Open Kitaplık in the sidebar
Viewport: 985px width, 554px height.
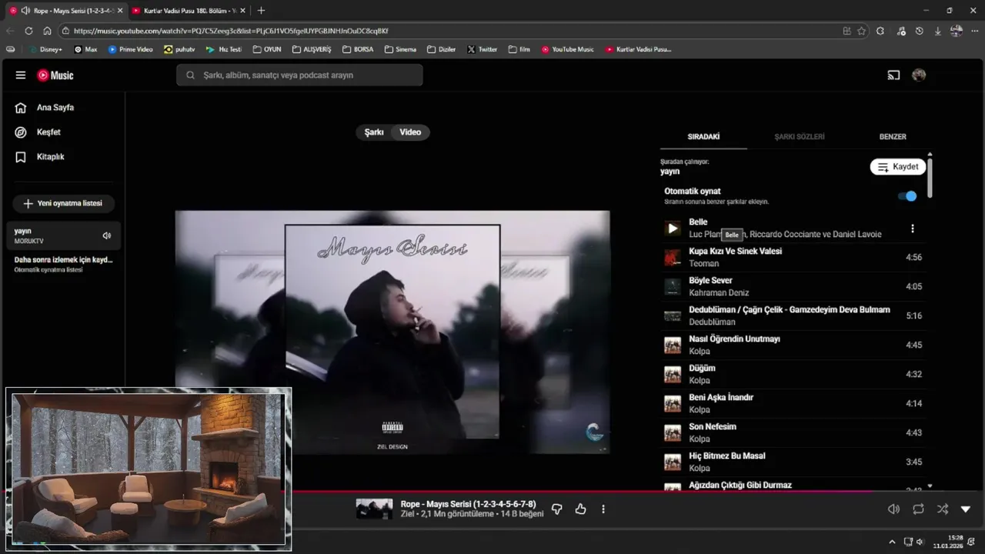[x=50, y=157]
